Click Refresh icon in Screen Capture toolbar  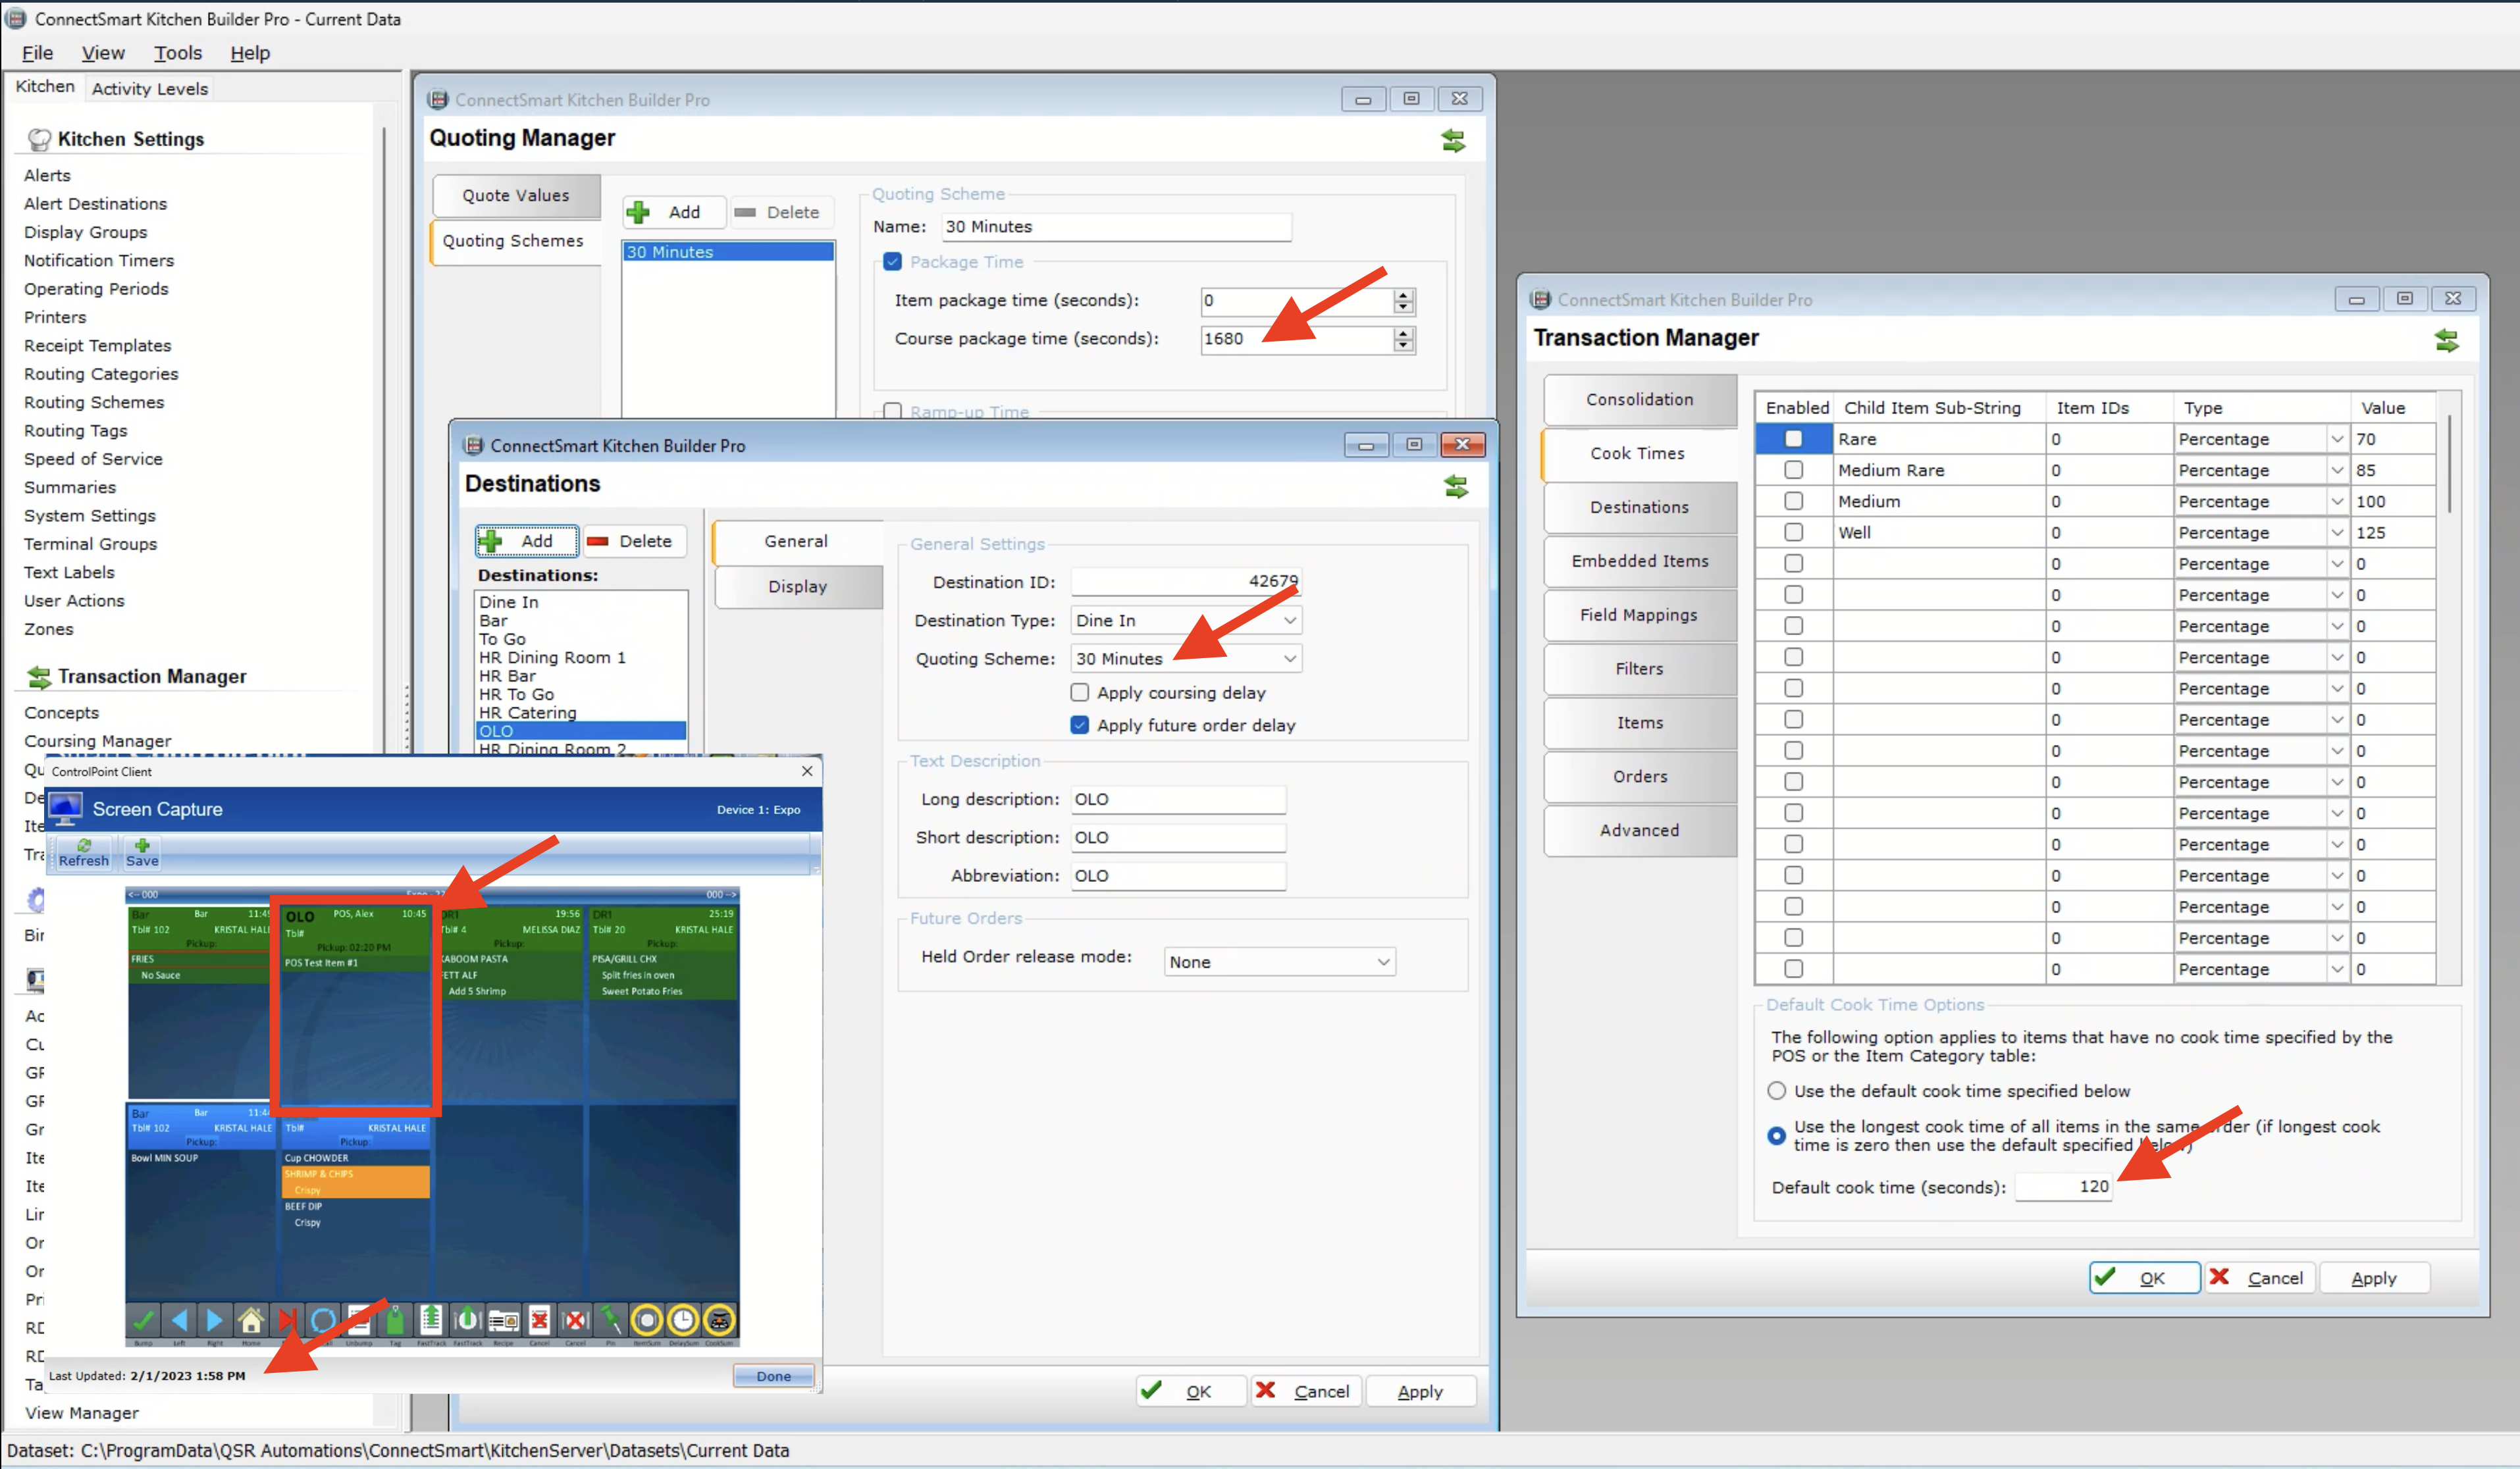click(x=84, y=846)
